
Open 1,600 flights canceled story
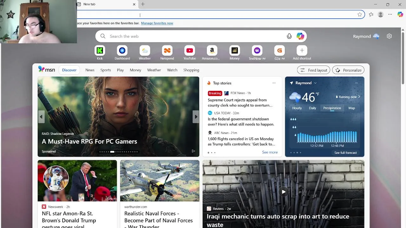pyautogui.click(x=241, y=142)
